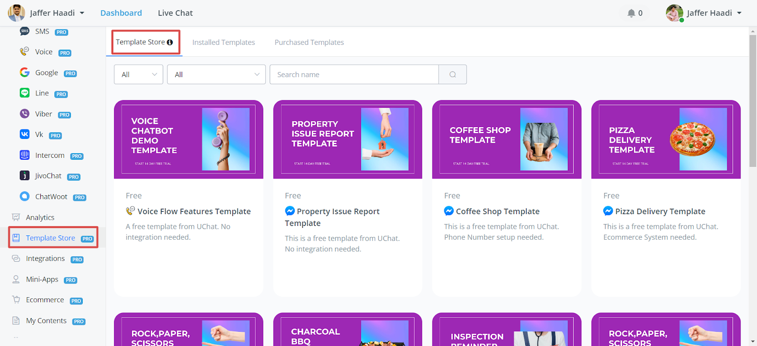Click Jaffer Haadi avatar at top left
This screenshot has height=346, width=757.
(x=17, y=13)
